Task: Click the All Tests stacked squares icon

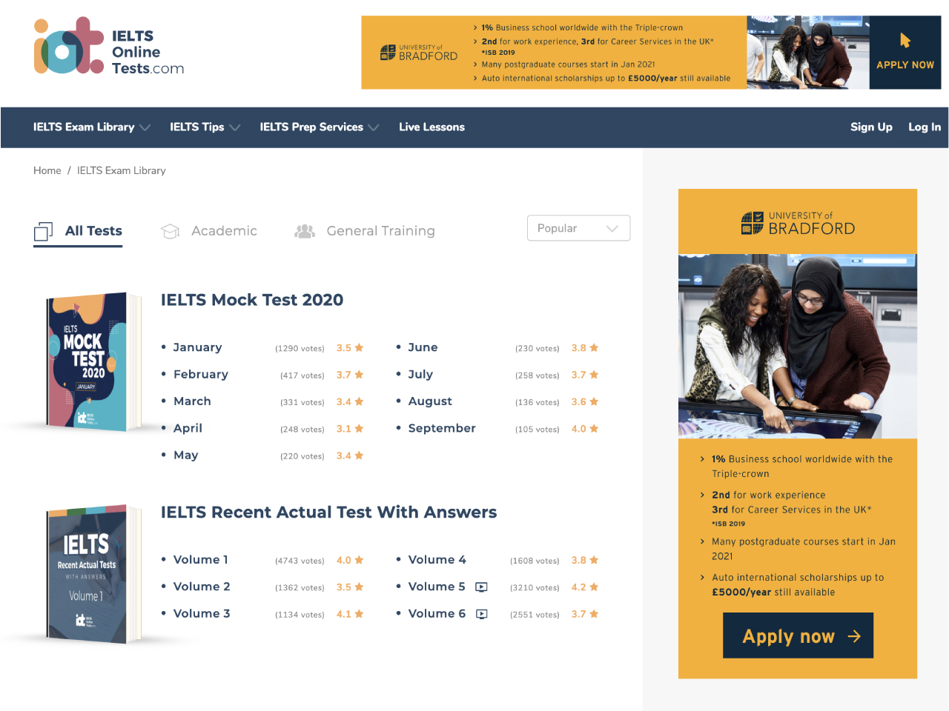Action: coord(43,232)
